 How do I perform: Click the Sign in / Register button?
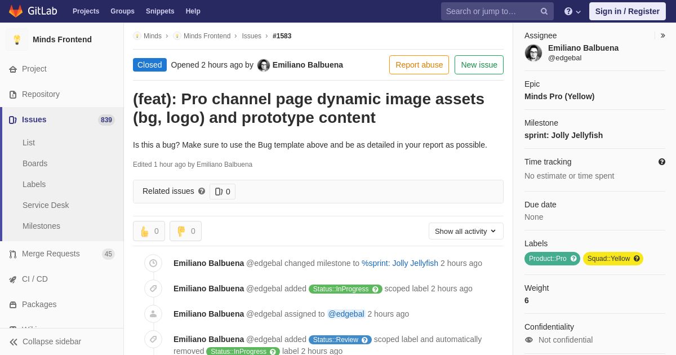point(627,11)
